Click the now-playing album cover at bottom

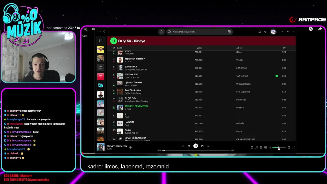click(x=100, y=147)
